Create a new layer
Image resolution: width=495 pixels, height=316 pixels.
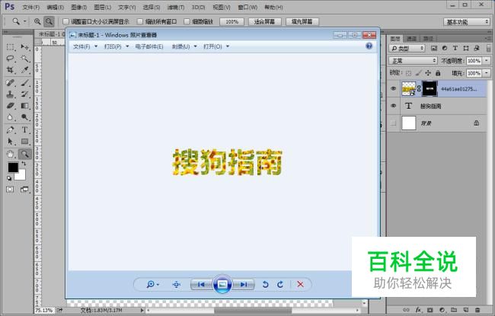465,310
